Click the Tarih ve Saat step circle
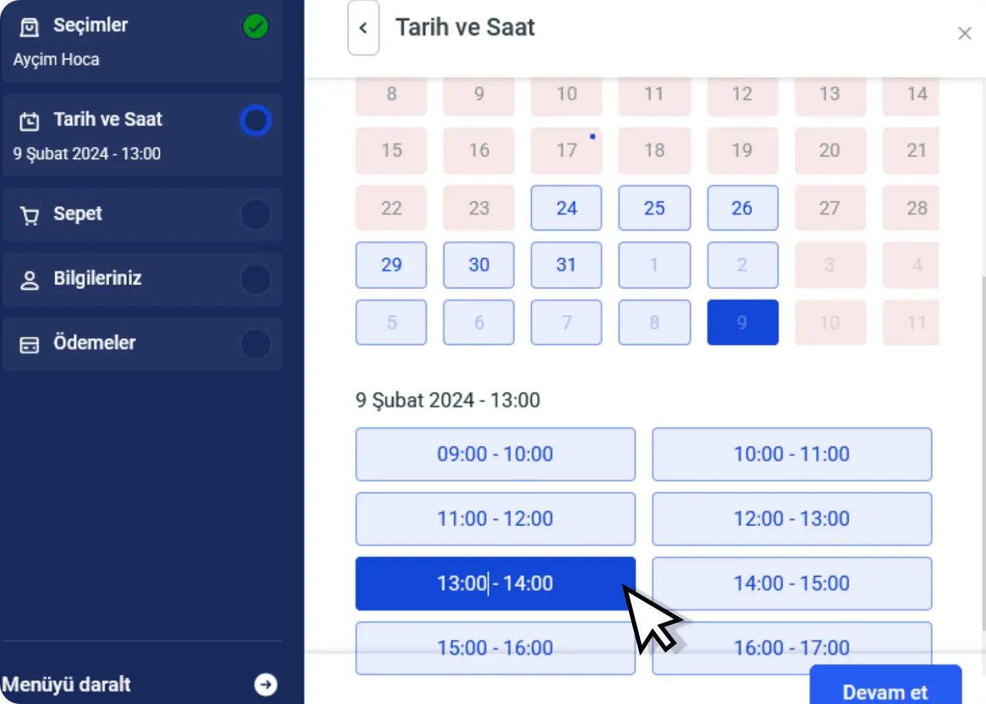 click(x=255, y=121)
